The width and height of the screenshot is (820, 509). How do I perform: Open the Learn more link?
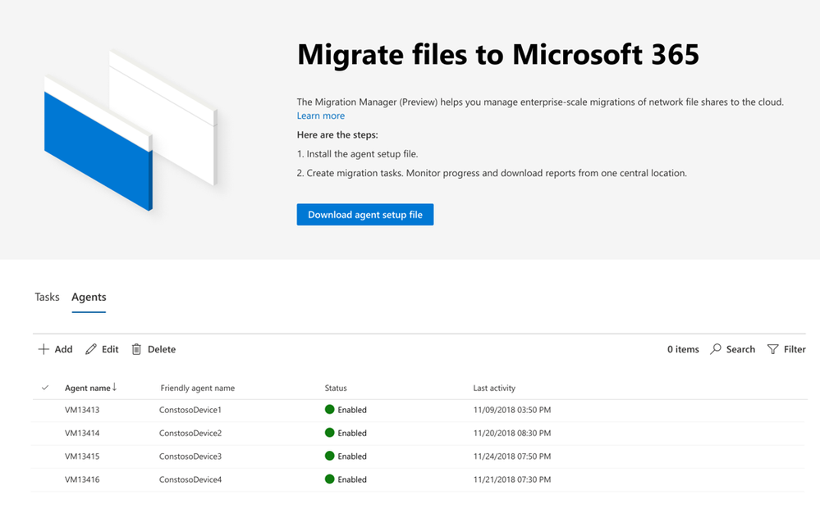tap(320, 116)
